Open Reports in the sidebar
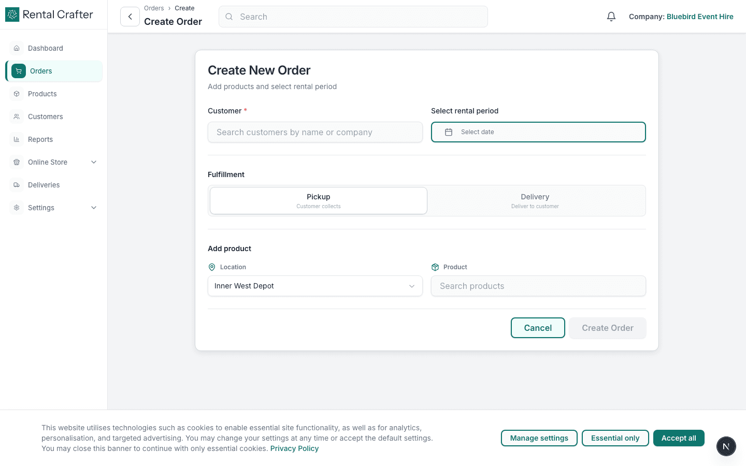Screen dimensions: 746x466 click(x=54, y=139)
